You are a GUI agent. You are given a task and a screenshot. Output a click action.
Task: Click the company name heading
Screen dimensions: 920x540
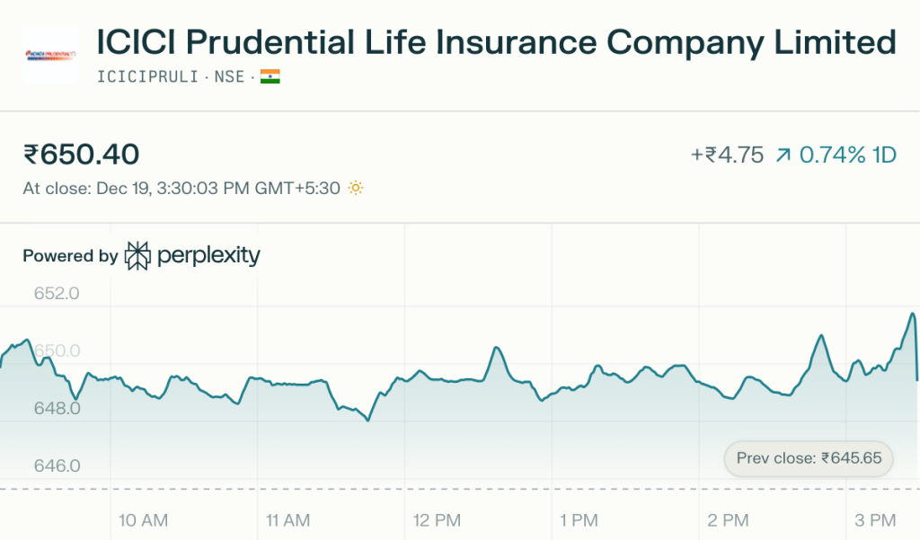(496, 42)
